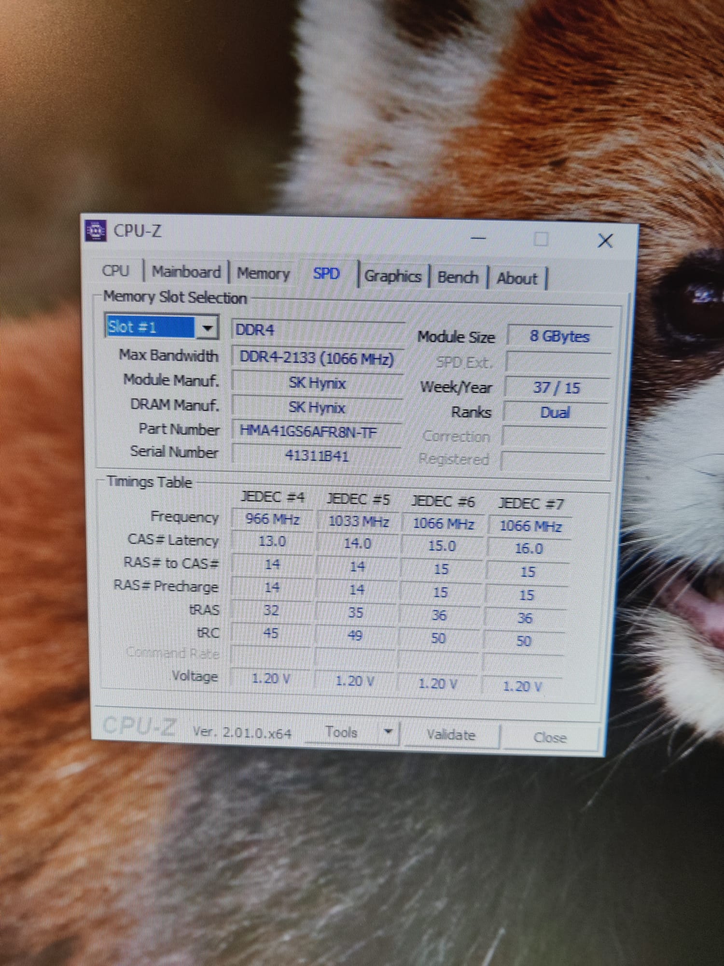The height and width of the screenshot is (966, 724).
Task: Open the Mainboard tab
Action: [186, 272]
